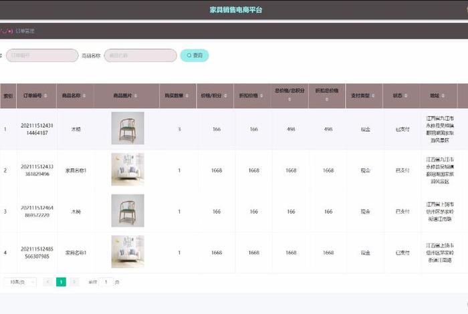Sort by 支付类型 column header
The width and height of the screenshot is (468, 314).
(365, 96)
